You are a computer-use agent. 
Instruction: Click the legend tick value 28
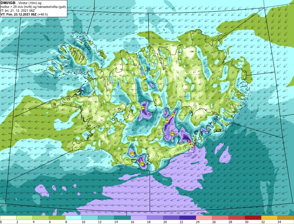[x=230, y=222]
